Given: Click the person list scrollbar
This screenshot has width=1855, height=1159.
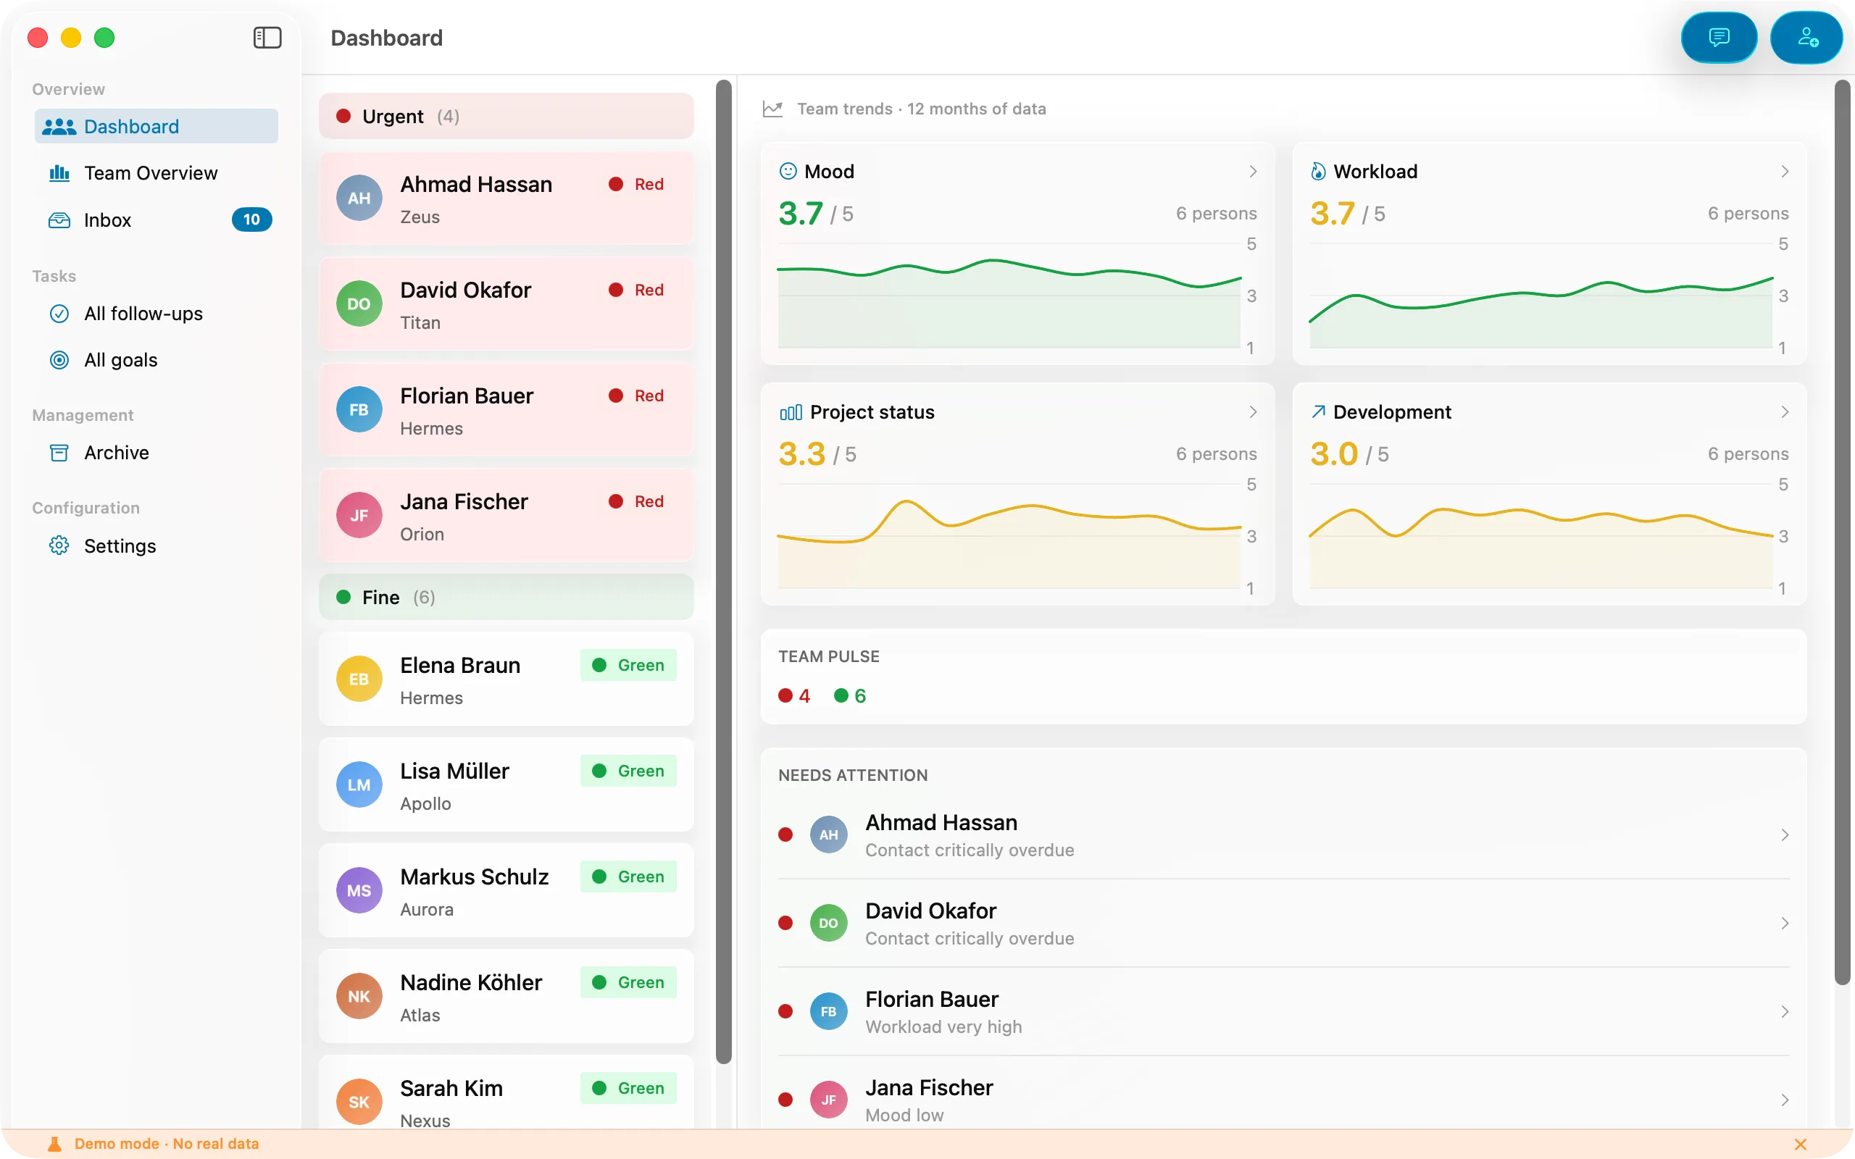Looking at the screenshot, I should coord(723,572).
